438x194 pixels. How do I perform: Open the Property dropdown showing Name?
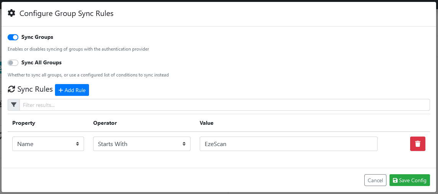tap(48, 144)
